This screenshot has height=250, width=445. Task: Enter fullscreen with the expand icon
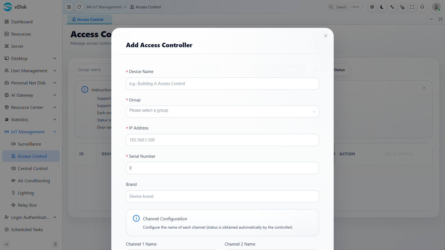tap(412, 7)
